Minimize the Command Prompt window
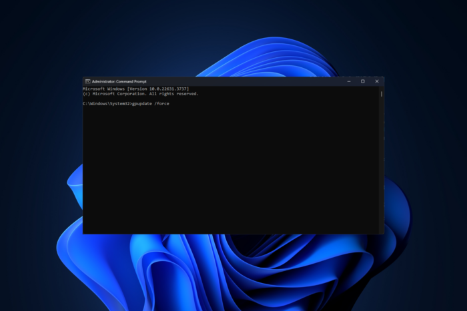The height and width of the screenshot is (311, 467). (x=349, y=81)
